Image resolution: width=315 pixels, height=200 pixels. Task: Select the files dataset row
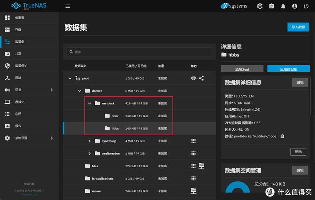tap(140, 166)
